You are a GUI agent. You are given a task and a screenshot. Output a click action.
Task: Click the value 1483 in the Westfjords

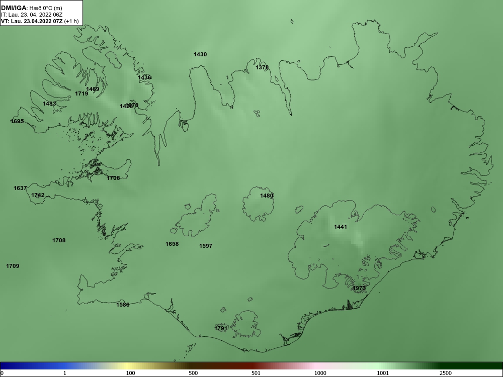(49, 104)
